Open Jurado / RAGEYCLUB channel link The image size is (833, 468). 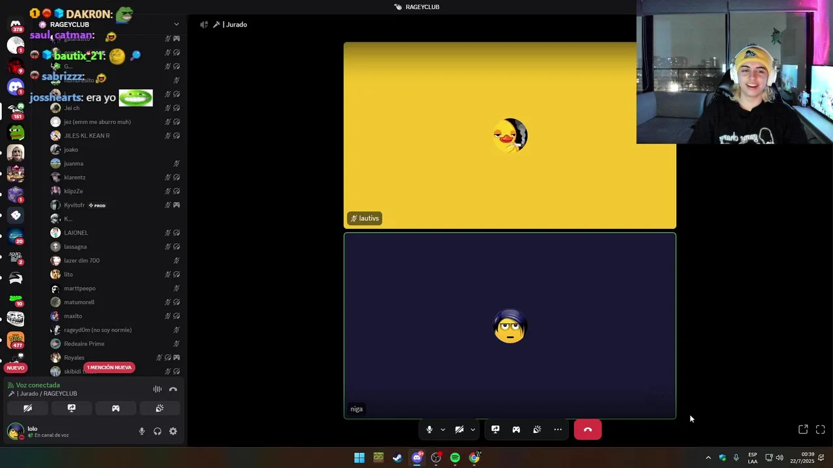tap(47, 394)
